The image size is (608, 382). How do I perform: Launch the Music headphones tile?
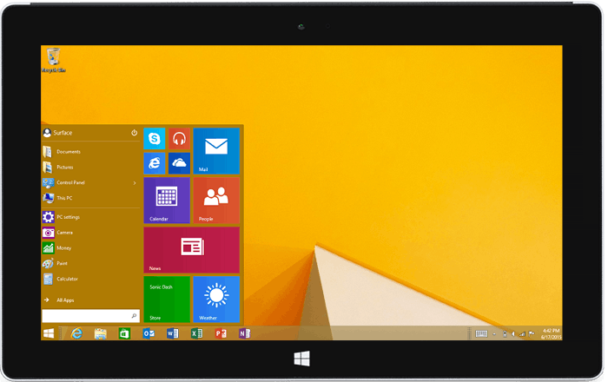pyautogui.click(x=179, y=139)
